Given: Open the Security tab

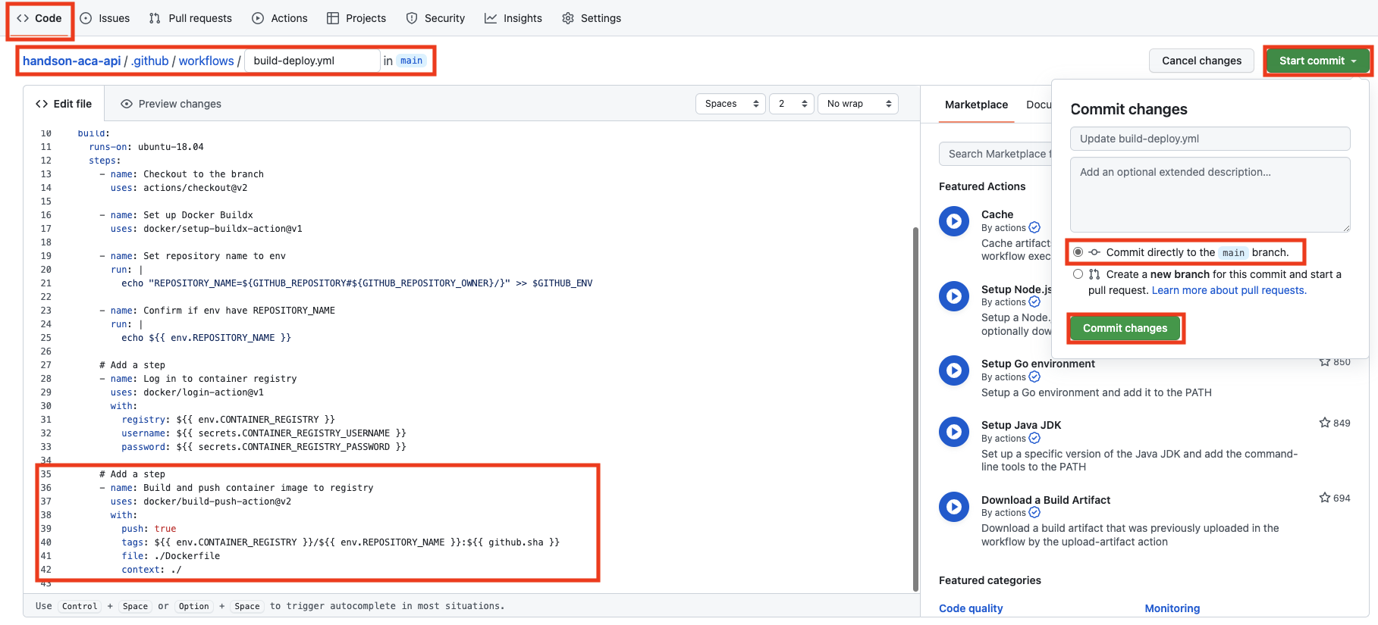Looking at the screenshot, I should coord(435,18).
